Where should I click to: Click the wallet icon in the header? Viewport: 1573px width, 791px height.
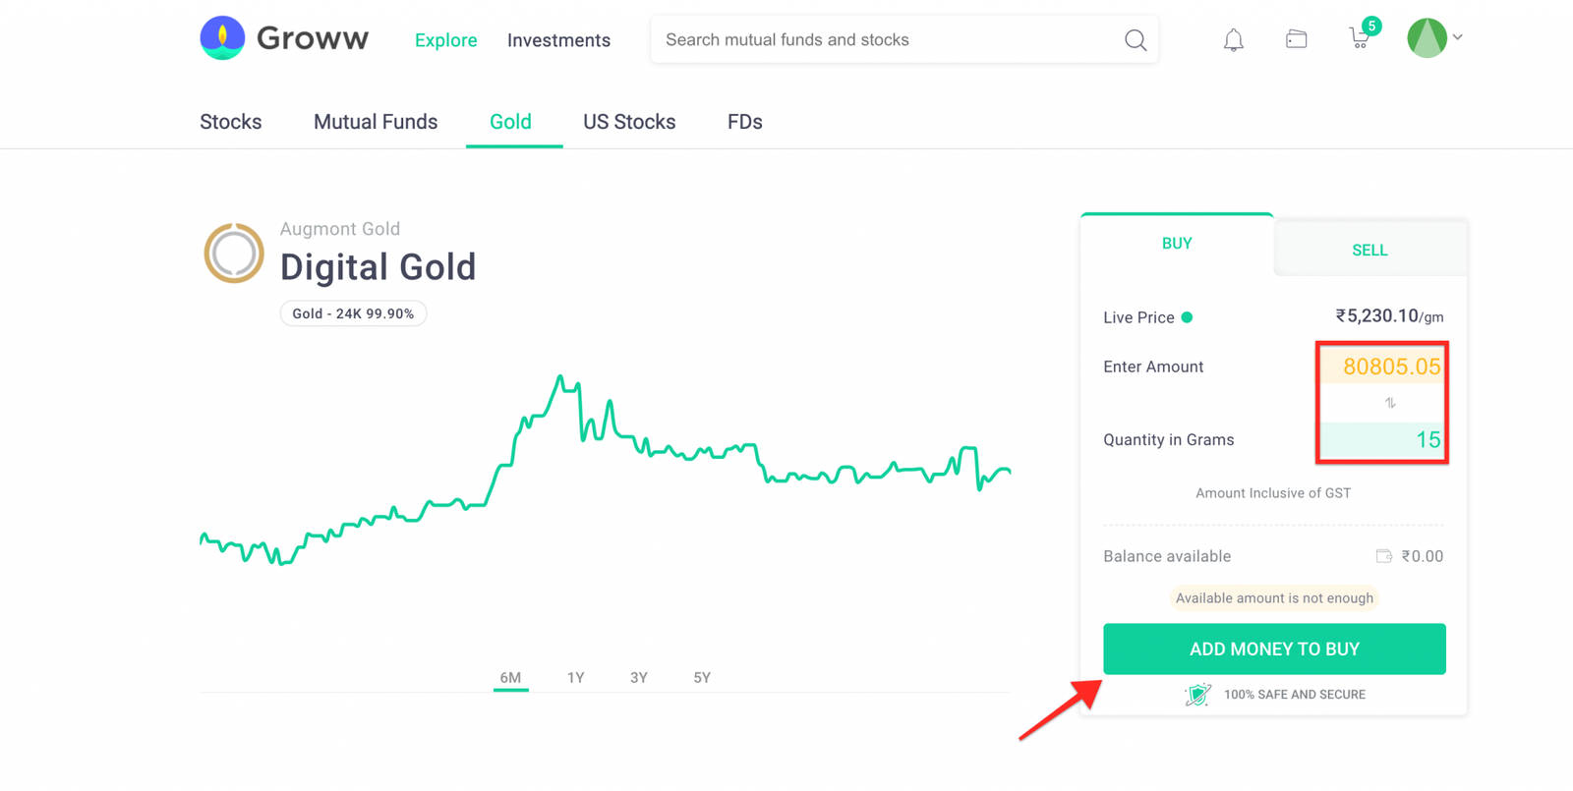pos(1296,39)
